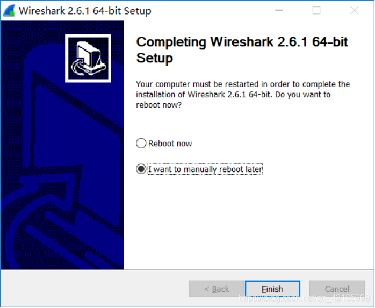Click the restart-required message paragraph
Image resolution: width=375 pixels, height=308 pixels.
pyautogui.click(x=243, y=95)
